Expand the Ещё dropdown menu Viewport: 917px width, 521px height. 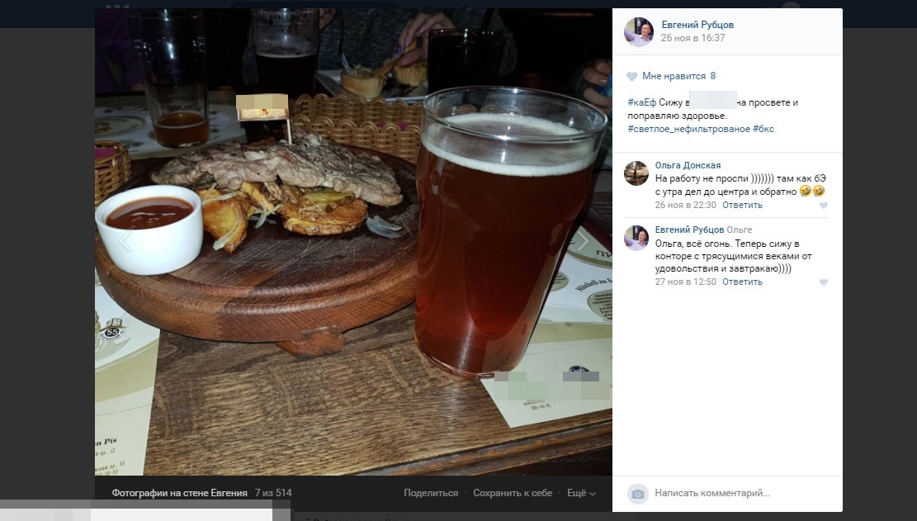coord(581,493)
